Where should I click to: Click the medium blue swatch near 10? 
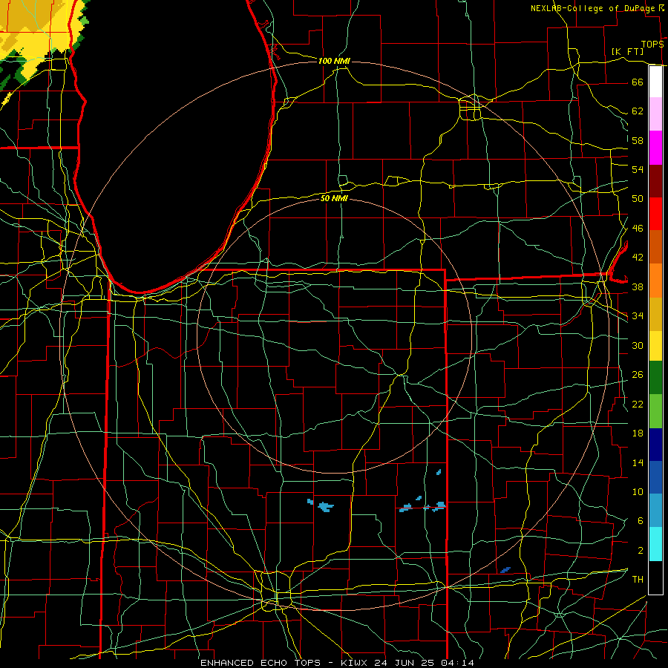tap(655, 477)
